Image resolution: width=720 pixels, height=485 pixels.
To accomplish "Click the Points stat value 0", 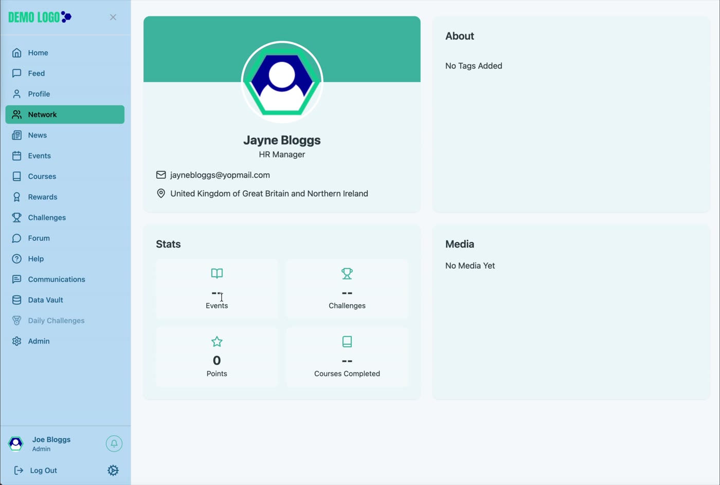I will pos(217,360).
